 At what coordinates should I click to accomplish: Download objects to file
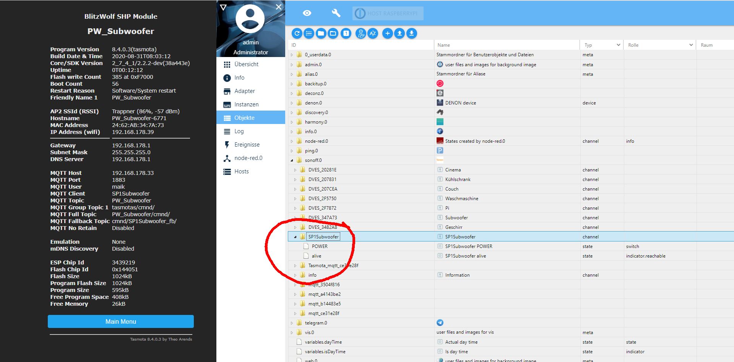pos(412,33)
